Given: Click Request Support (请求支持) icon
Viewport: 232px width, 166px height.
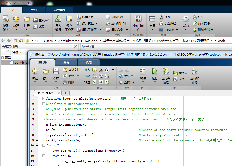Looking at the screenshot, I should [x=195, y=23].
